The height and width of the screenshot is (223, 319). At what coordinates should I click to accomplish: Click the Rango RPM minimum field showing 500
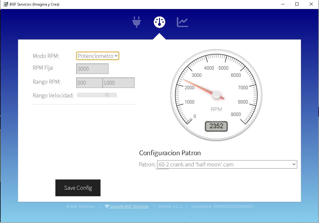pyautogui.click(x=89, y=83)
